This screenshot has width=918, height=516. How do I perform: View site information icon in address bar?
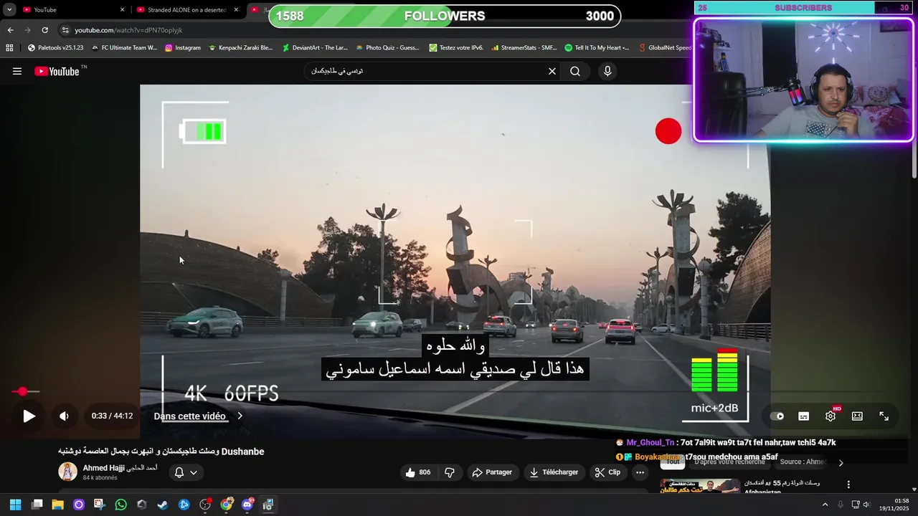coord(65,30)
